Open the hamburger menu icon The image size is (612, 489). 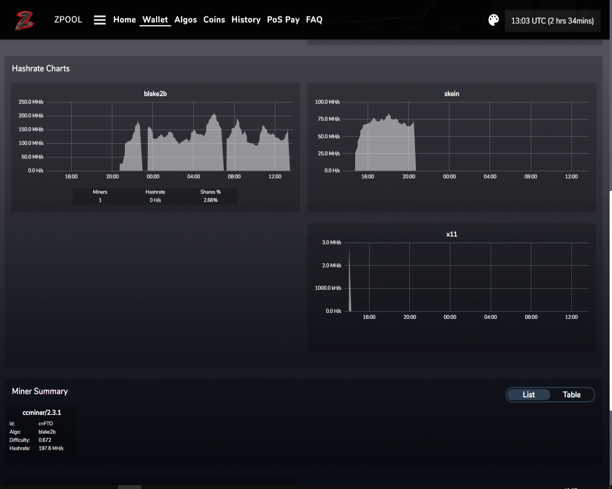99,20
